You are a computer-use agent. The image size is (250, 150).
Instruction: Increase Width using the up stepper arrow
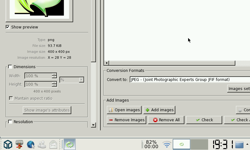[x=54, y=74]
